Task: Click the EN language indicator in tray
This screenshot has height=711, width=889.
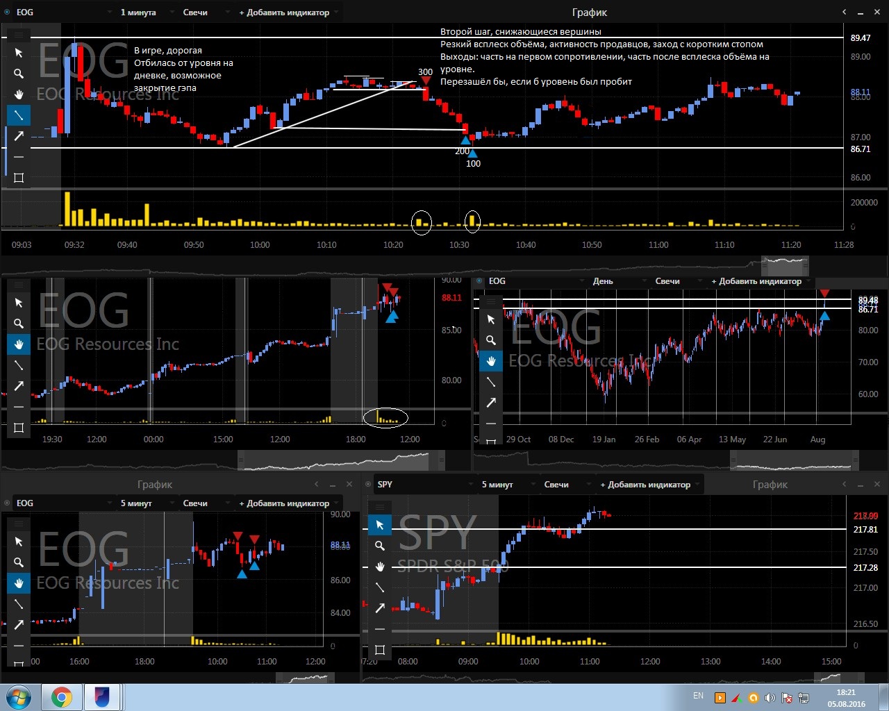Action: tap(698, 696)
